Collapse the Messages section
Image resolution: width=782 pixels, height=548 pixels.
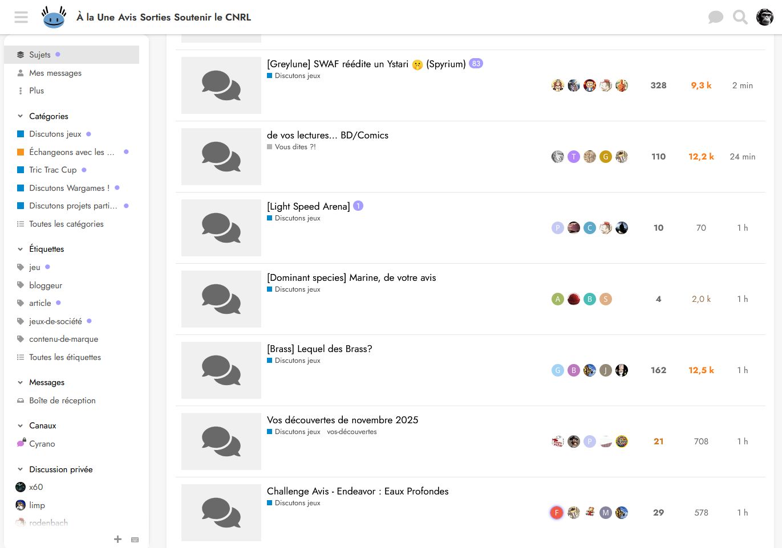(x=21, y=382)
